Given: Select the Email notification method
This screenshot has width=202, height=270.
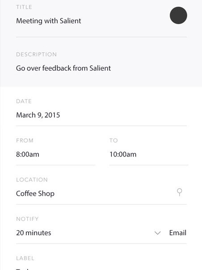Looking at the screenshot, I should pyautogui.click(x=178, y=233).
